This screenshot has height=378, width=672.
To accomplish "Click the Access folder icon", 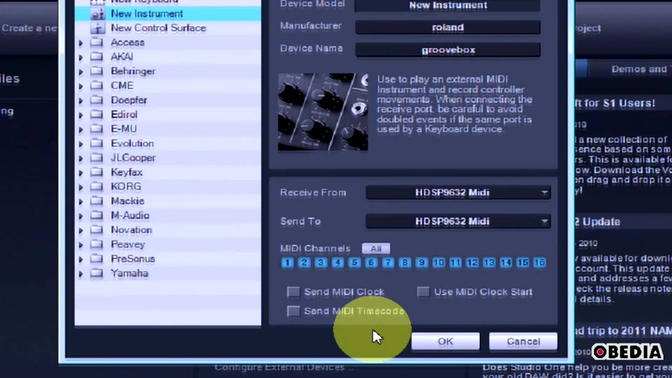I will [x=97, y=42].
